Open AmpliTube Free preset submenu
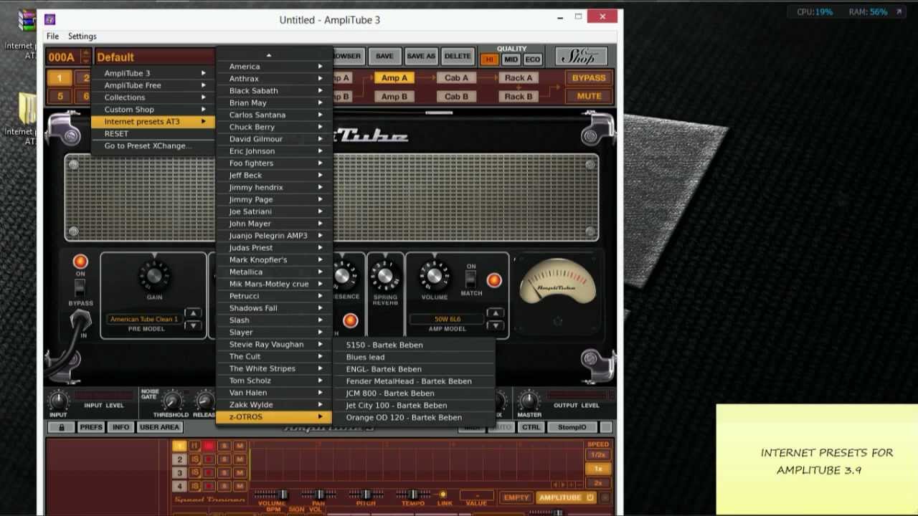The image size is (918, 516). (153, 85)
